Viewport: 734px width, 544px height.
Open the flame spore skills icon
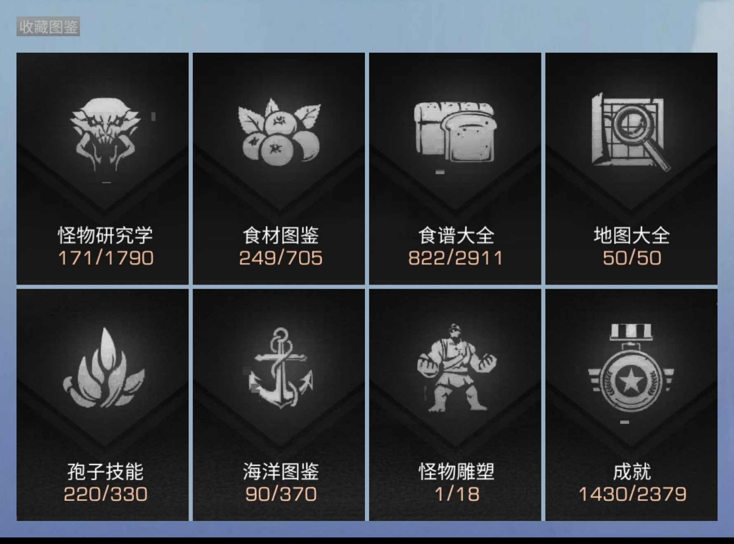pyautogui.click(x=104, y=367)
